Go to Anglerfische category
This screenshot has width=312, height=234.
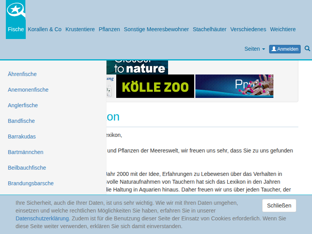click(23, 105)
